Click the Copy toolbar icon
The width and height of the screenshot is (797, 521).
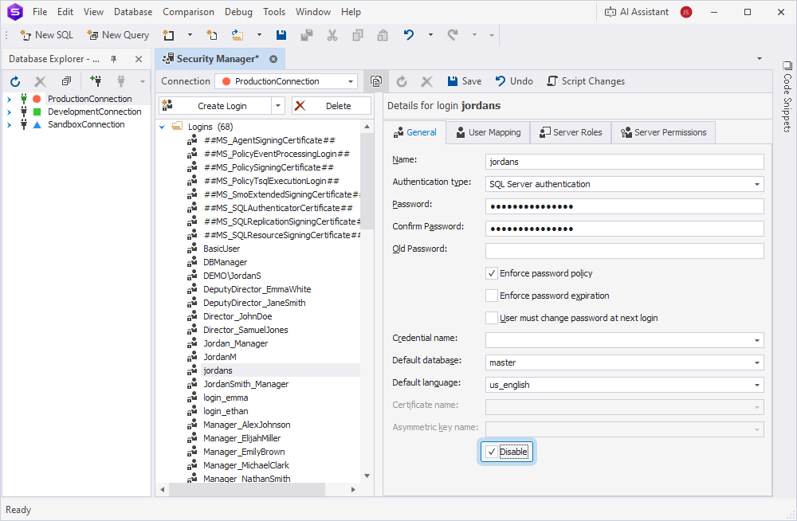(357, 35)
